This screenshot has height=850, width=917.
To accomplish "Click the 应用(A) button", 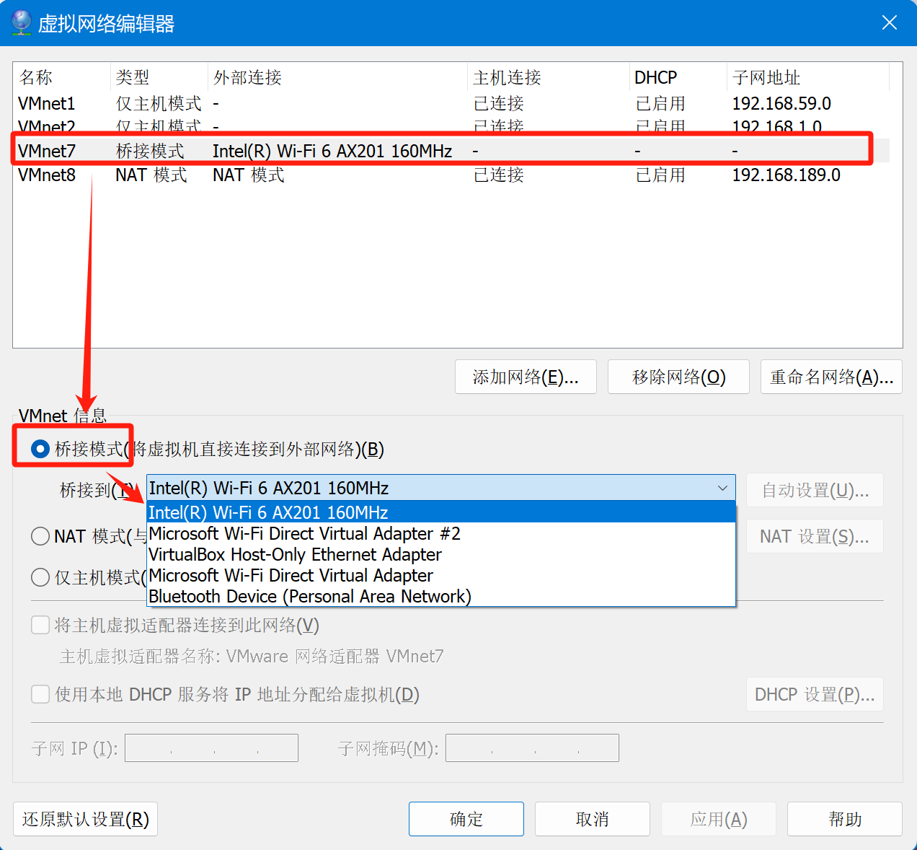I will point(719,819).
